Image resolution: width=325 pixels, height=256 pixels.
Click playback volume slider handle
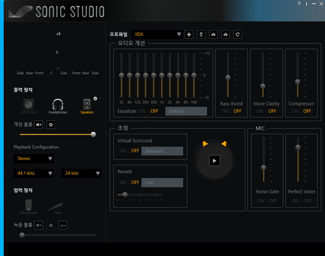click(93, 134)
